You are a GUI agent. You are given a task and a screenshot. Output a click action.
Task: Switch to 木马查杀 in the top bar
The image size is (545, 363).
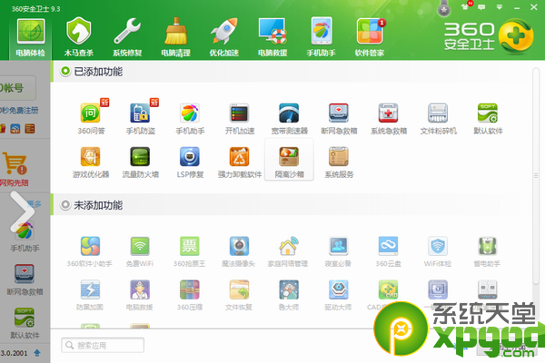point(79,37)
